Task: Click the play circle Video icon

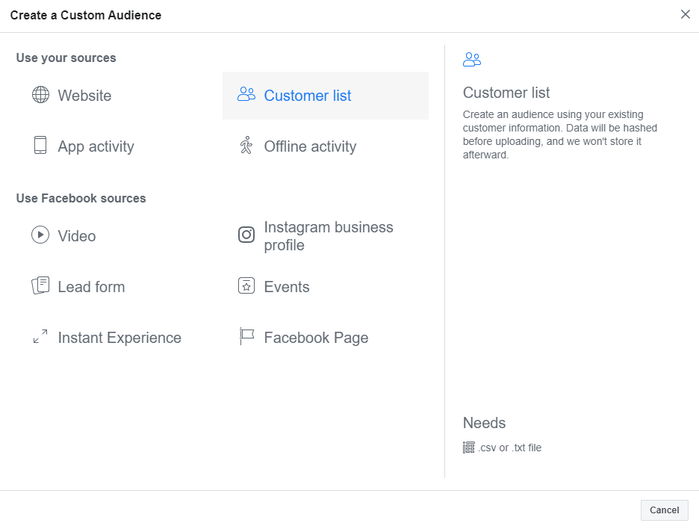Action: pyautogui.click(x=40, y=235)
